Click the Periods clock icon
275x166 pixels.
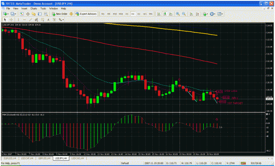(212, 14)
